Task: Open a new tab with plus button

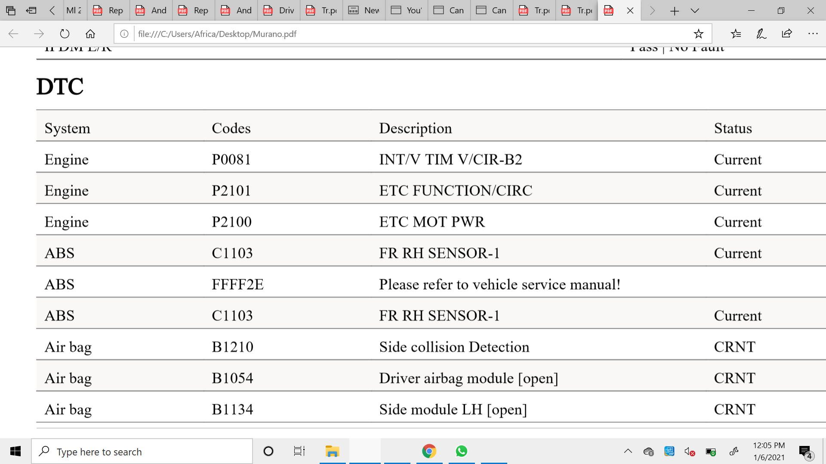Action: click(x=674, y=10)
